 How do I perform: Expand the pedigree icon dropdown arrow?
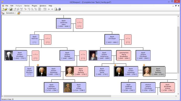pos(41,9)
